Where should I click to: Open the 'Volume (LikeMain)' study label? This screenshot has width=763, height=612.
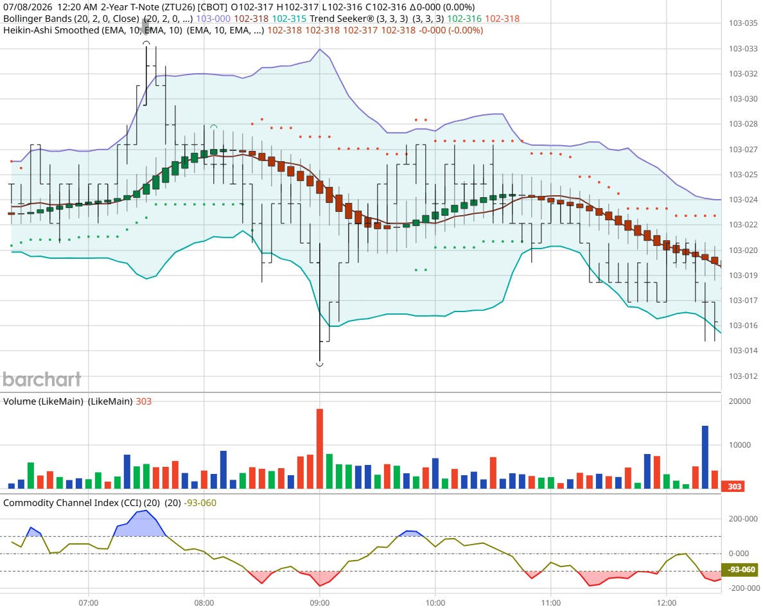43,401
